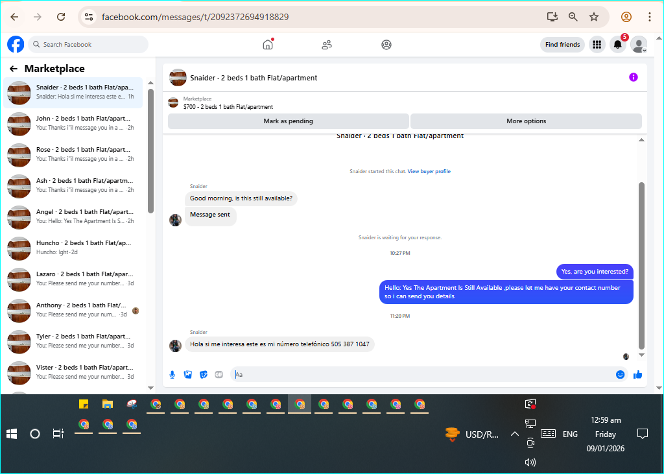Click View buyer profile link
The image size is (664, 474).
(429, 172)
